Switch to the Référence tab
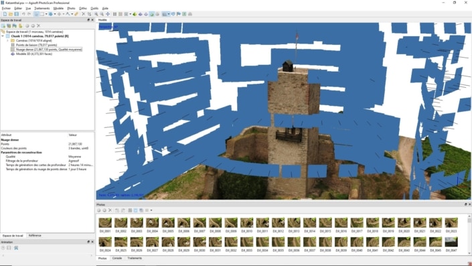The width and height of the screenshot is (472, 266). 35,236
